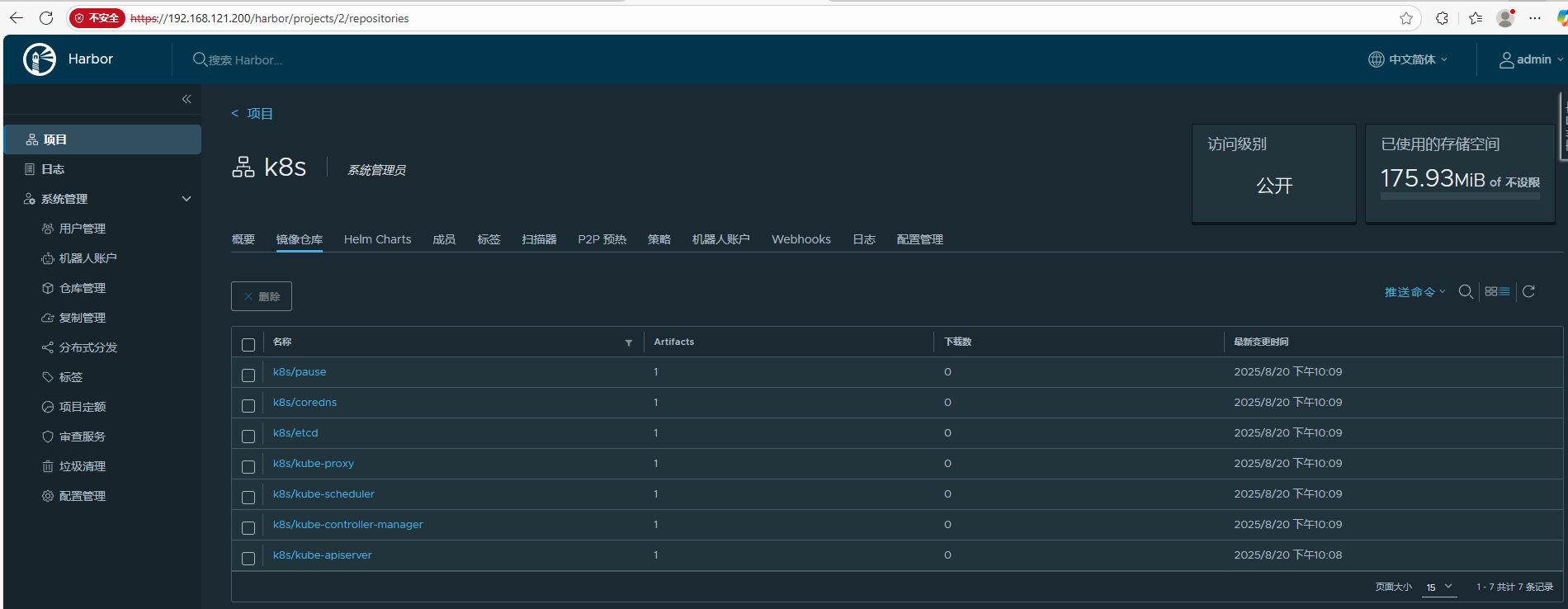Open 用户管理 in sidebar

tap(83, 229)
